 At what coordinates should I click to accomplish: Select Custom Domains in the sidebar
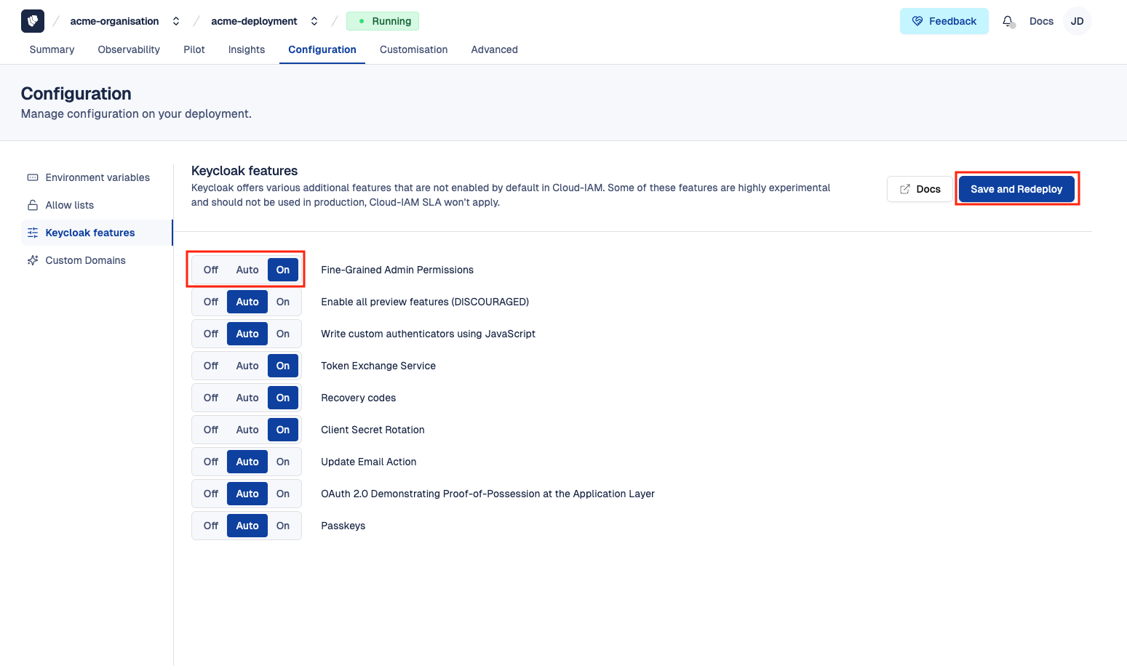[x=97, y=260]
